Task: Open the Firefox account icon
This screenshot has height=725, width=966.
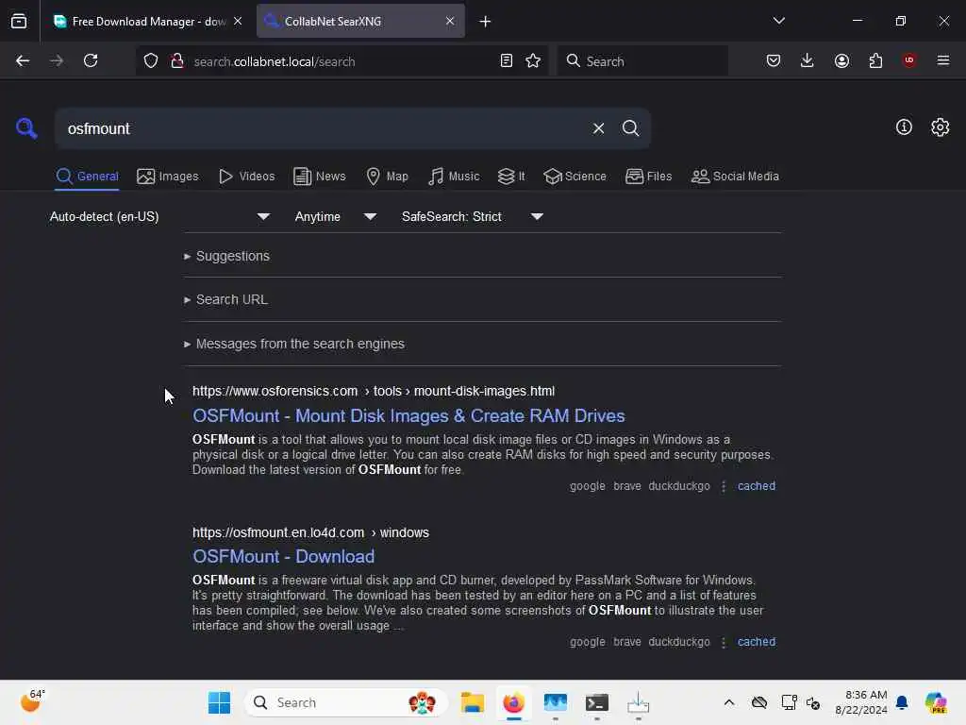Action: click(841, 60)
